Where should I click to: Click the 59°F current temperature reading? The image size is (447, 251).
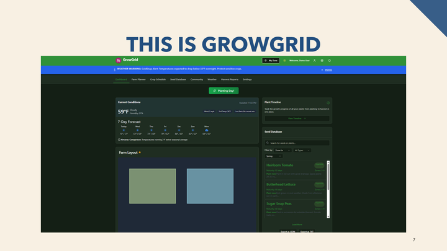(x=123, y=112)
